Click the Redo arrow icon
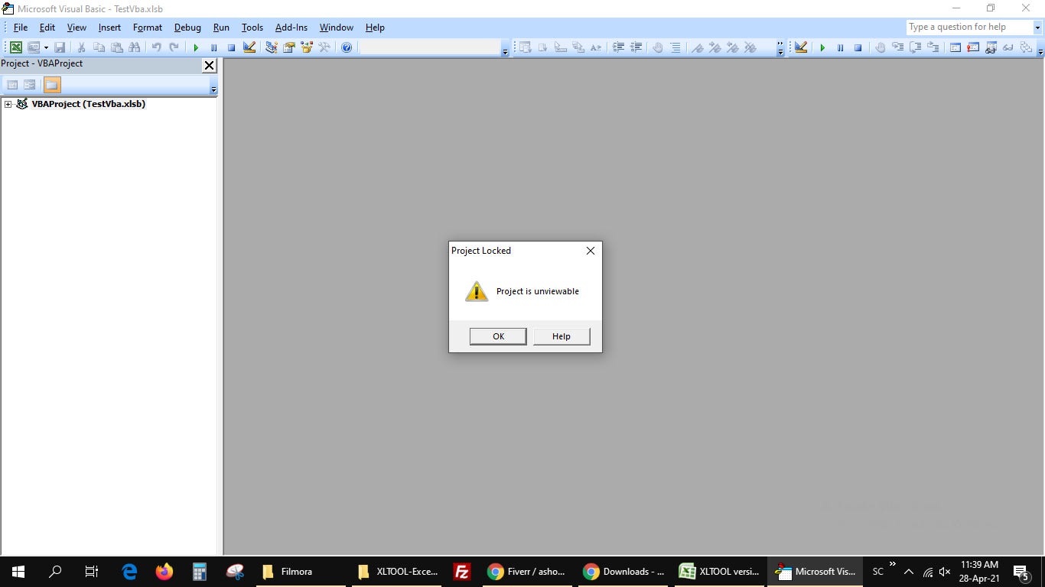Viewport: 1045px width, 587px height. click(x=174, y=47)
